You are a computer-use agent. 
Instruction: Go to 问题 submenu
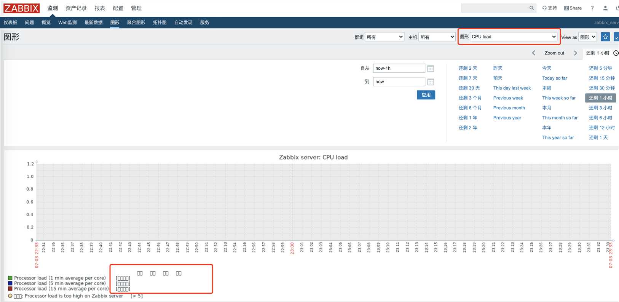pos(29,22)
